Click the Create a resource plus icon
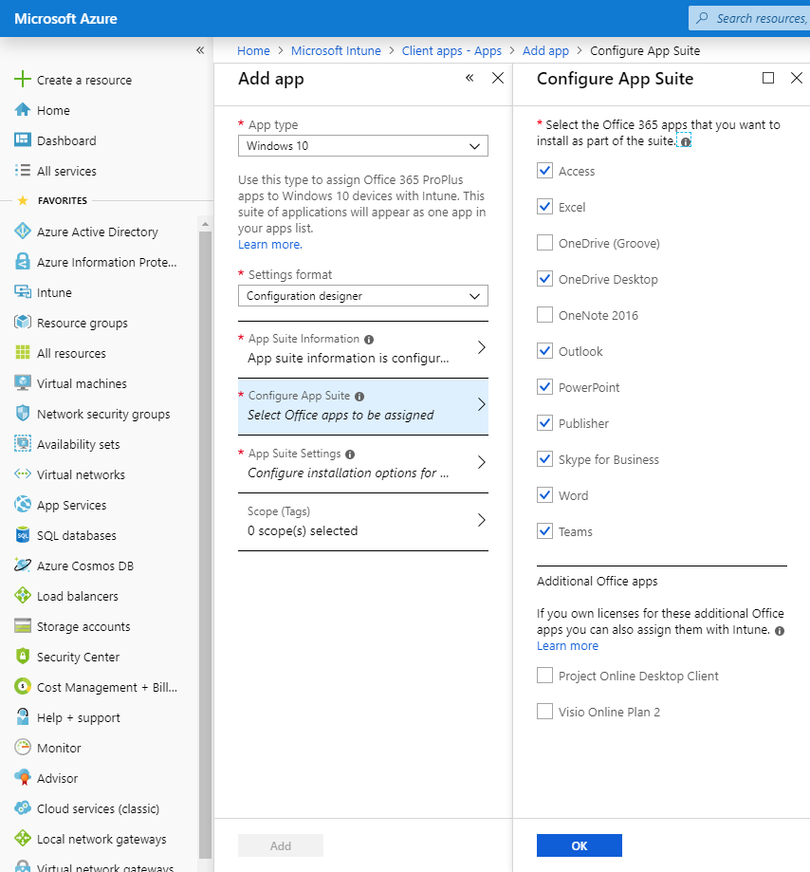 [x=23, y=80]
